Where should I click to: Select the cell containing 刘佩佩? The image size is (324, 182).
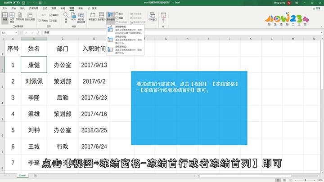34,81
